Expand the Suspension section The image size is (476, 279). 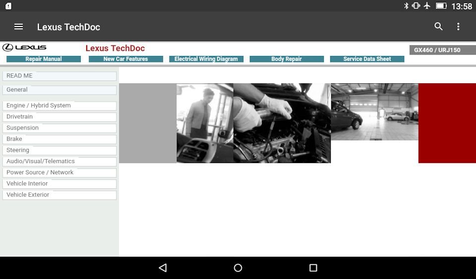coord(59,128)
